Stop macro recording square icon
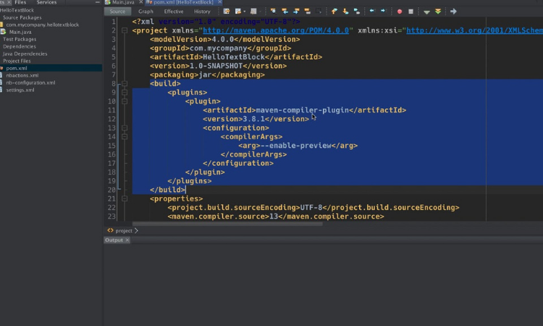 [x=411, y=12]
